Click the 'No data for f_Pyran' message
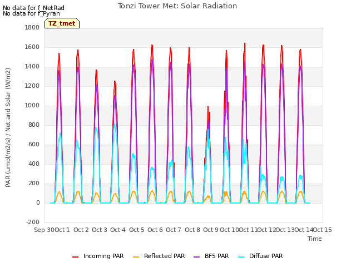 coord(31,13)
